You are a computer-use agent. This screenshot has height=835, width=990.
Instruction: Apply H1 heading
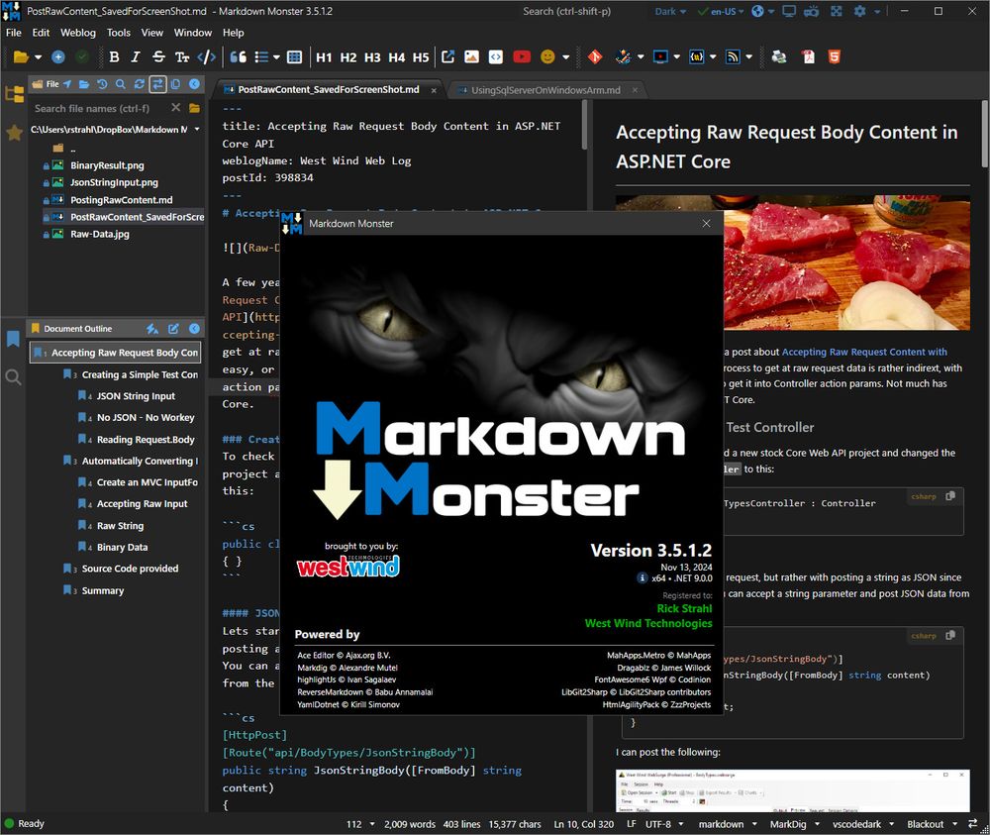pyautogui.click(x=324, y=57)
